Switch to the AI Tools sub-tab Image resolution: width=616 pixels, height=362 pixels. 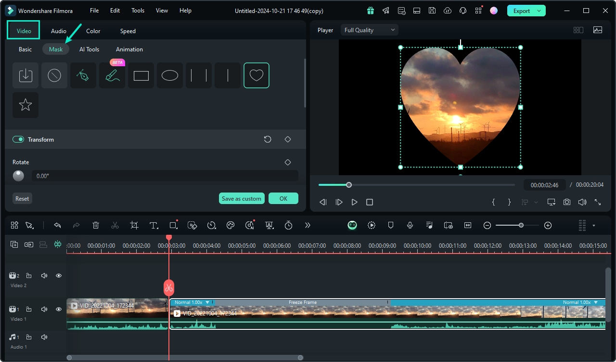click(x=89, y=49)
